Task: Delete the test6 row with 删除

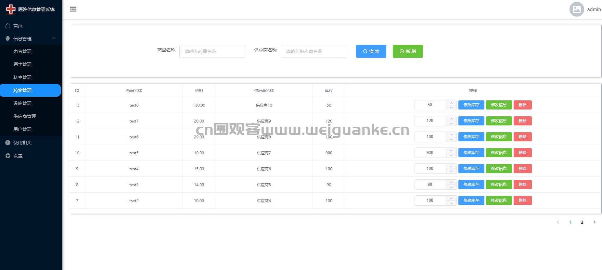Action: (x=522, y=137)
